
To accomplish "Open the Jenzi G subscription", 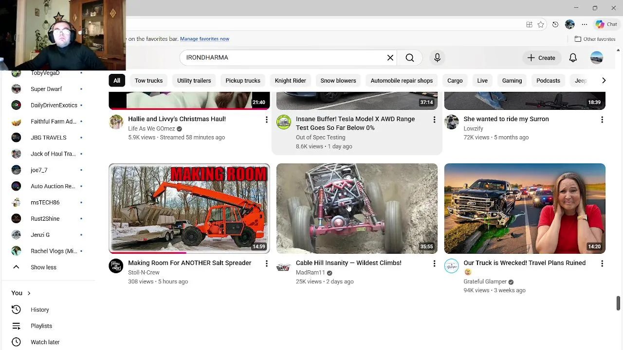I will click(48, 235).
